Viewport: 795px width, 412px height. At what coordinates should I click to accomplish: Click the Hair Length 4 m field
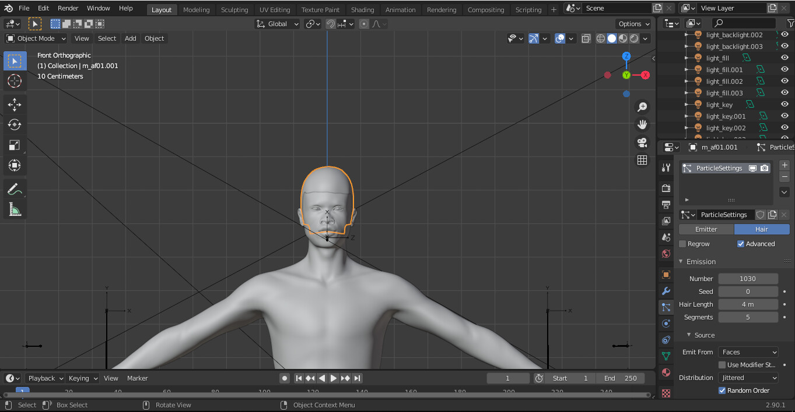(x=748, y=304)
